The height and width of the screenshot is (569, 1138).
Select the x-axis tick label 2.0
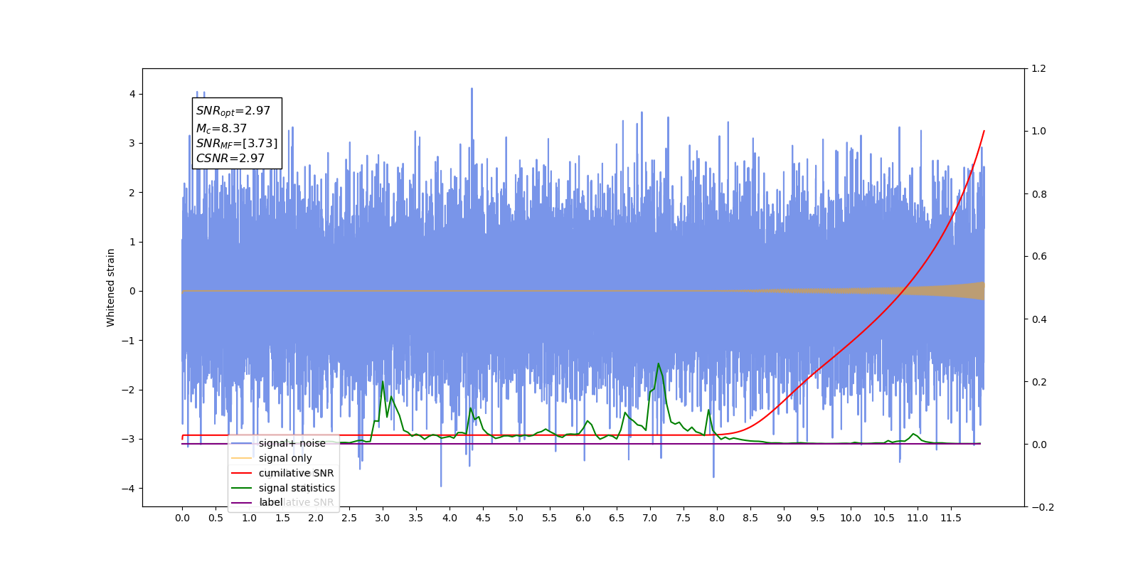[316, 519]
